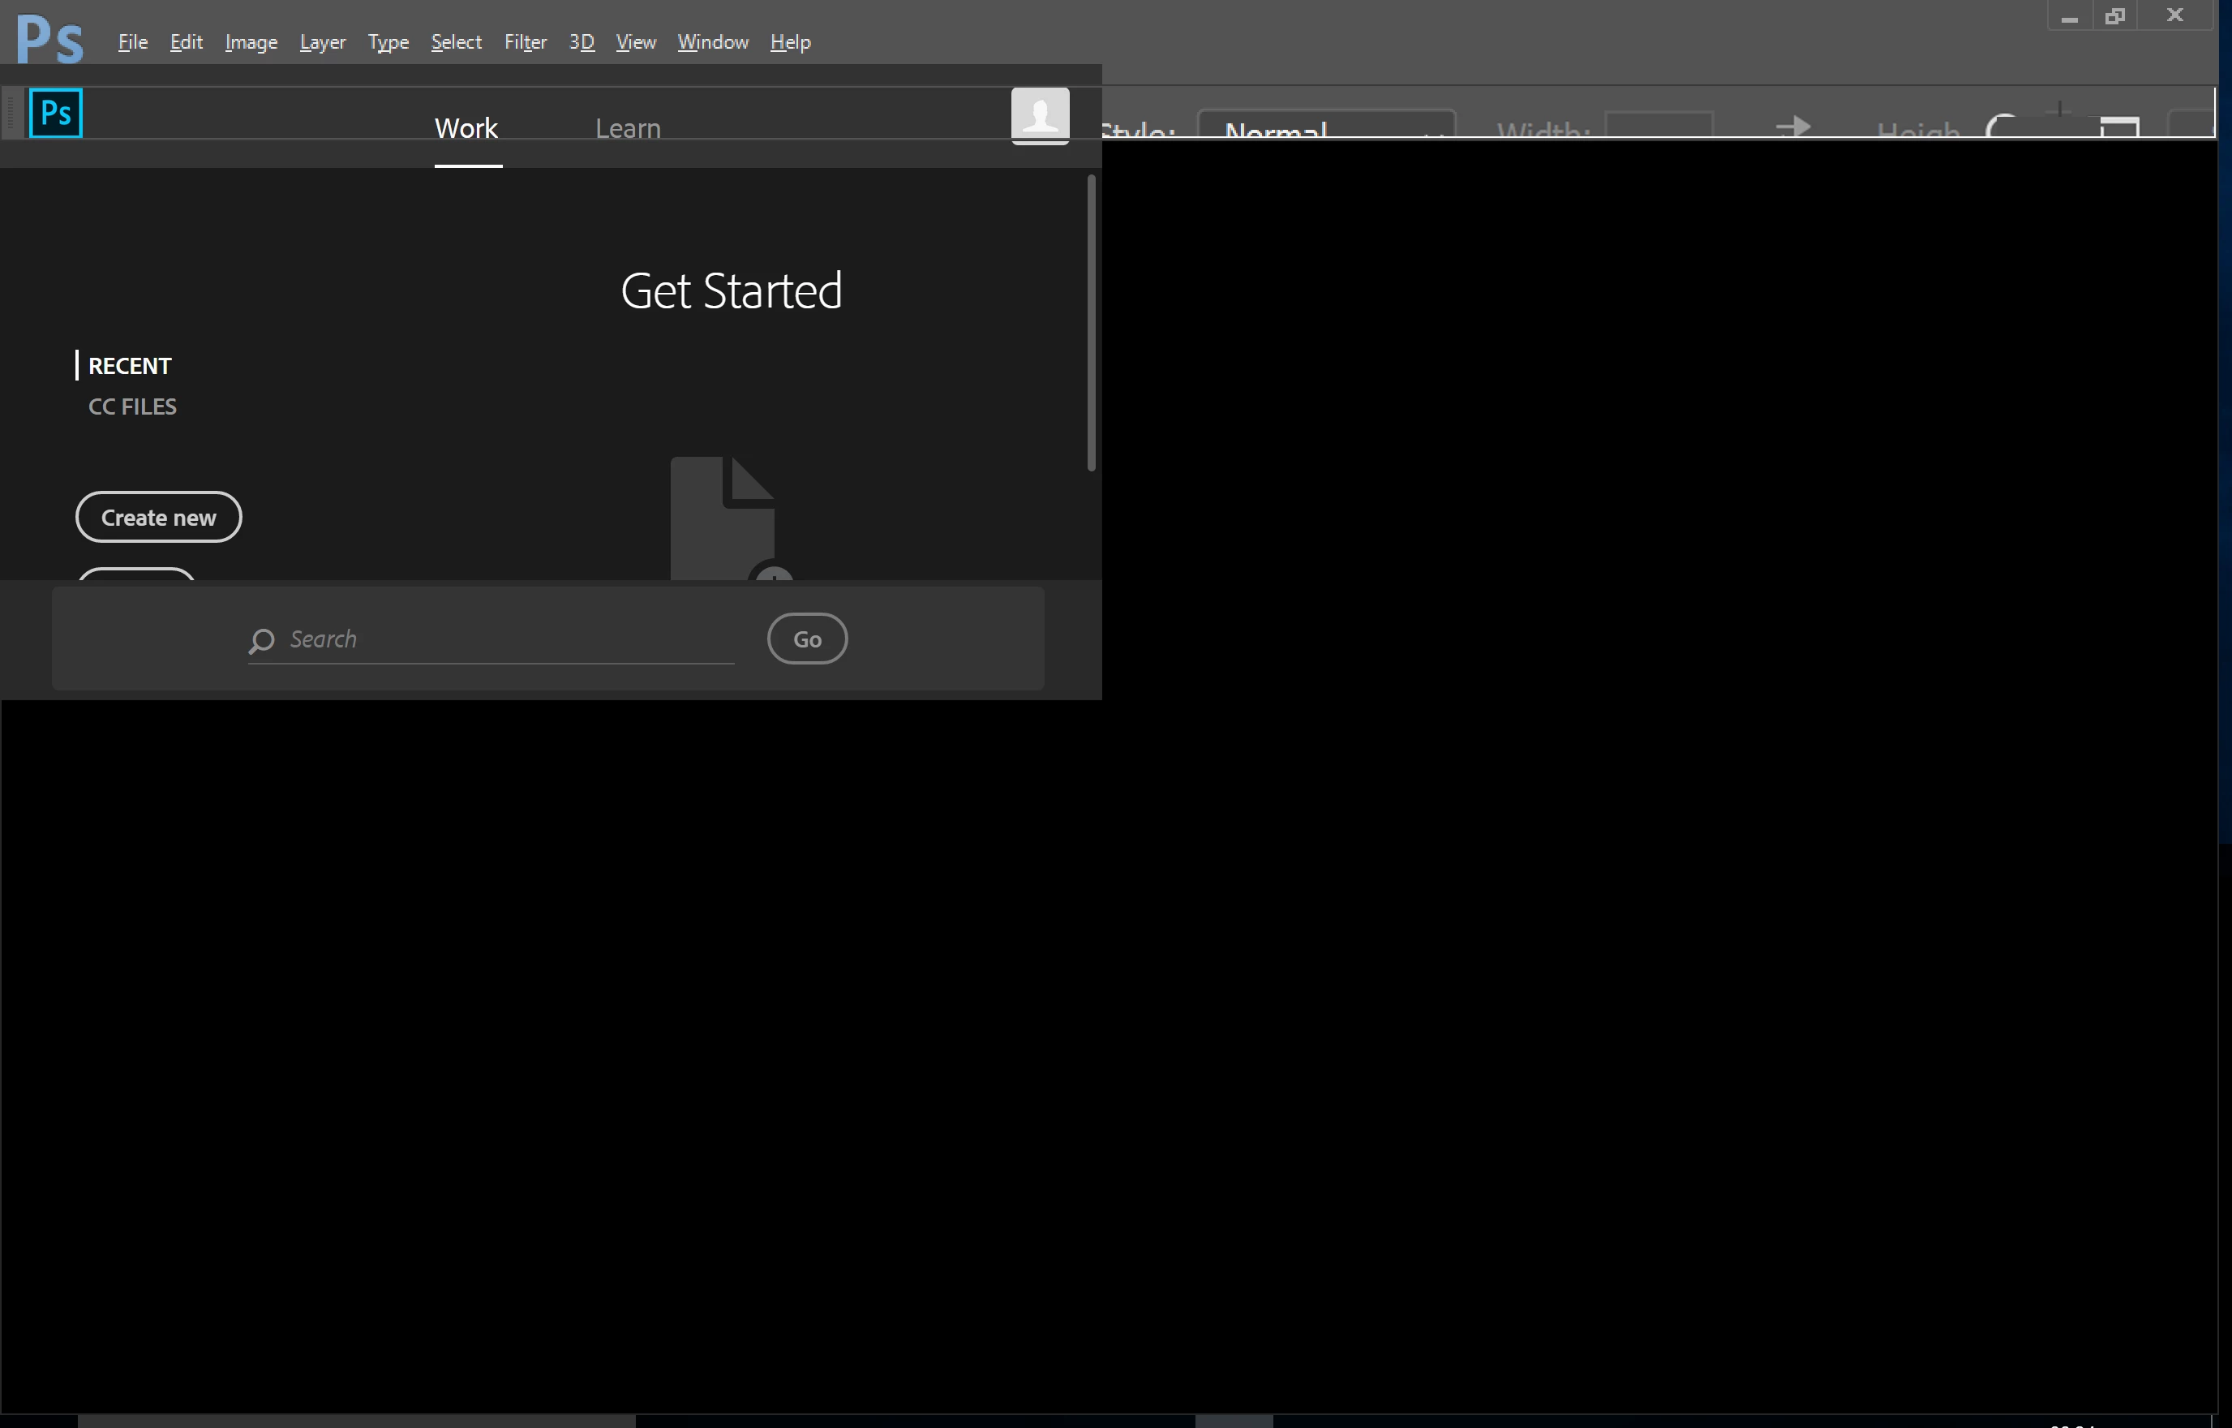
Task: Restore down the Photoshop window
Action: click(2114, 15)
